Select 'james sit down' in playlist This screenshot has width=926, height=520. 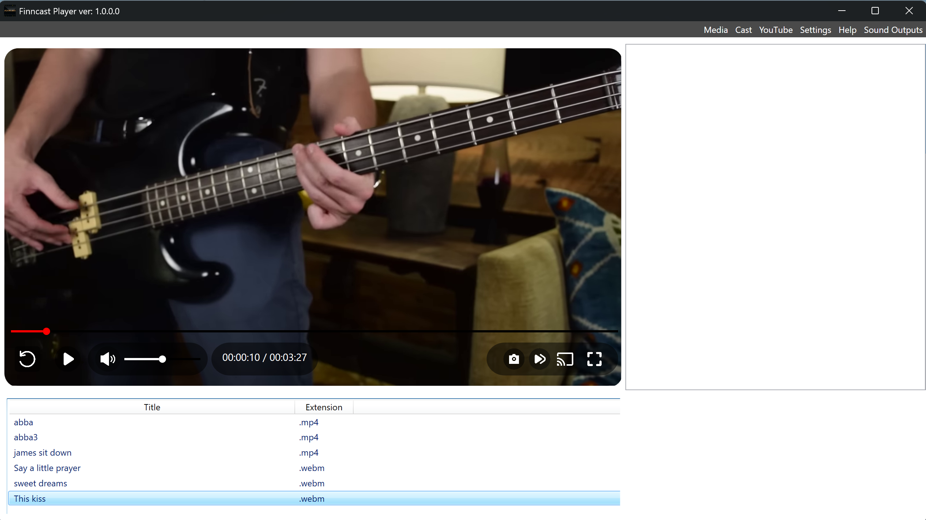42,453
